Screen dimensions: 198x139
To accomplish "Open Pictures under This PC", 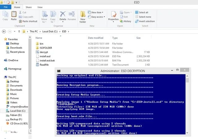I will (x=12, y=98).
